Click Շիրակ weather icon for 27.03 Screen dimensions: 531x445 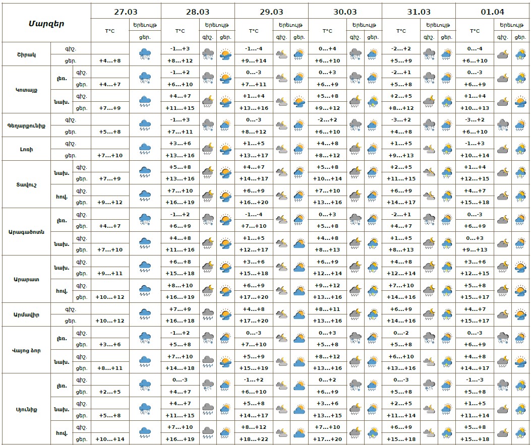pyautogui.click(x=145, y=54)
